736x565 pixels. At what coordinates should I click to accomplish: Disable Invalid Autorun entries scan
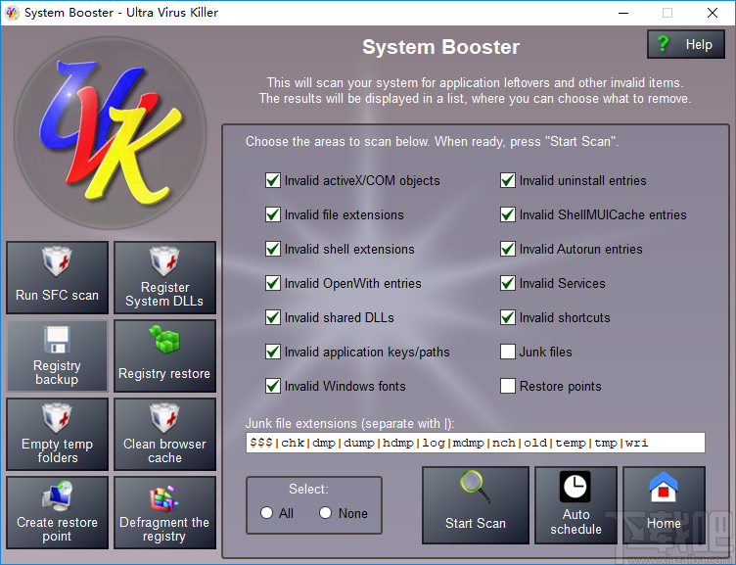point(507,249)
